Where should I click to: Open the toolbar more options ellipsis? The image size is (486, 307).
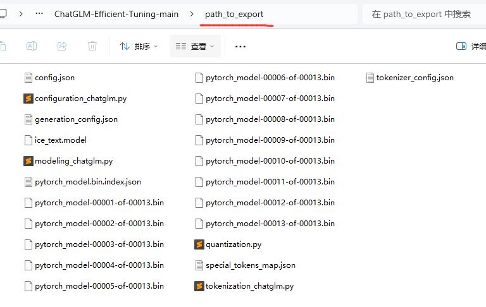point(240,47)
